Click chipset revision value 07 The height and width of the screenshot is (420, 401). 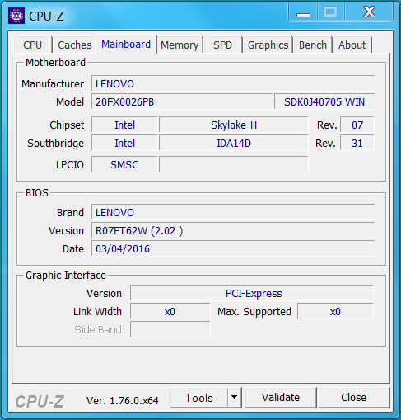pyautogui.click(x=357, y=125)
